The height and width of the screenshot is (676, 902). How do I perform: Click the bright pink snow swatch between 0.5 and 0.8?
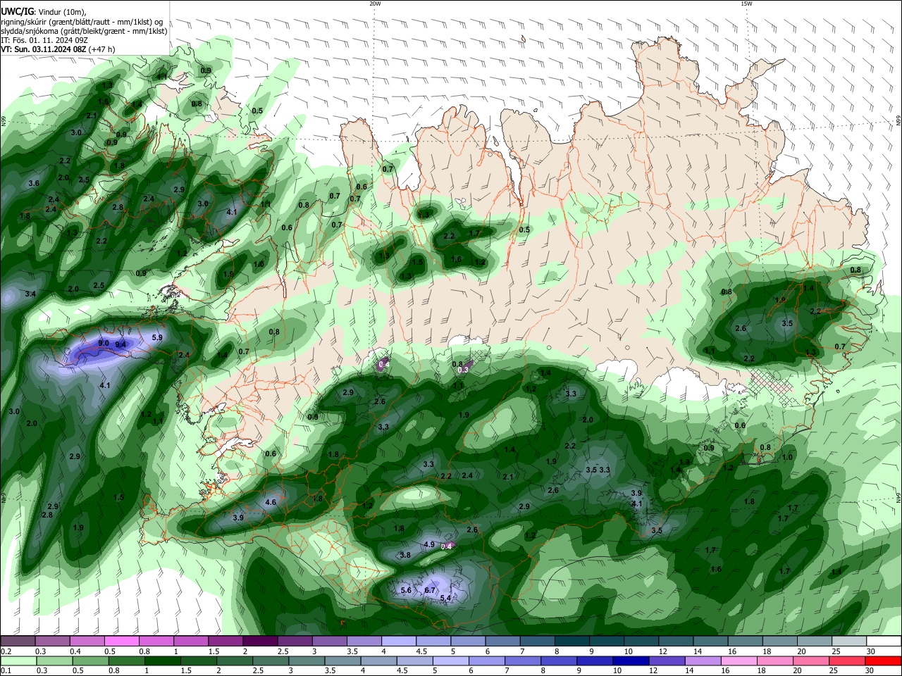pyautogui.click(x=121, y=641)
